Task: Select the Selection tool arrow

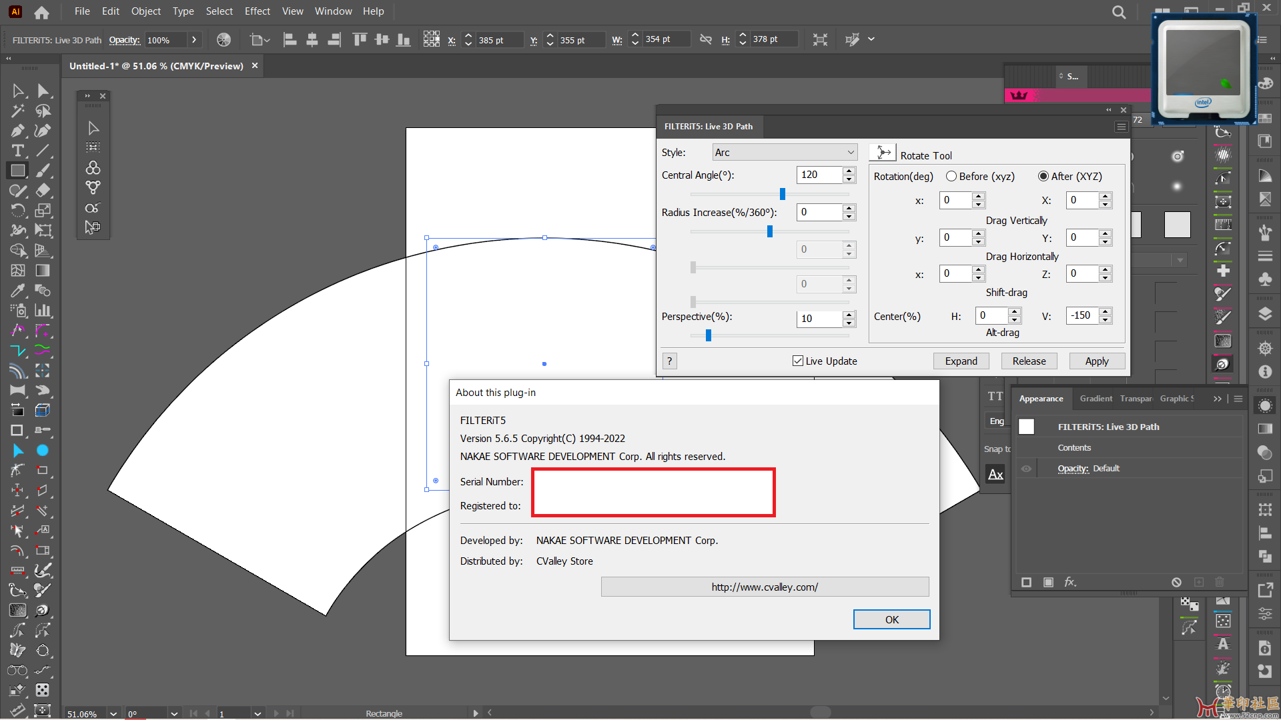Action: (18, 91)
